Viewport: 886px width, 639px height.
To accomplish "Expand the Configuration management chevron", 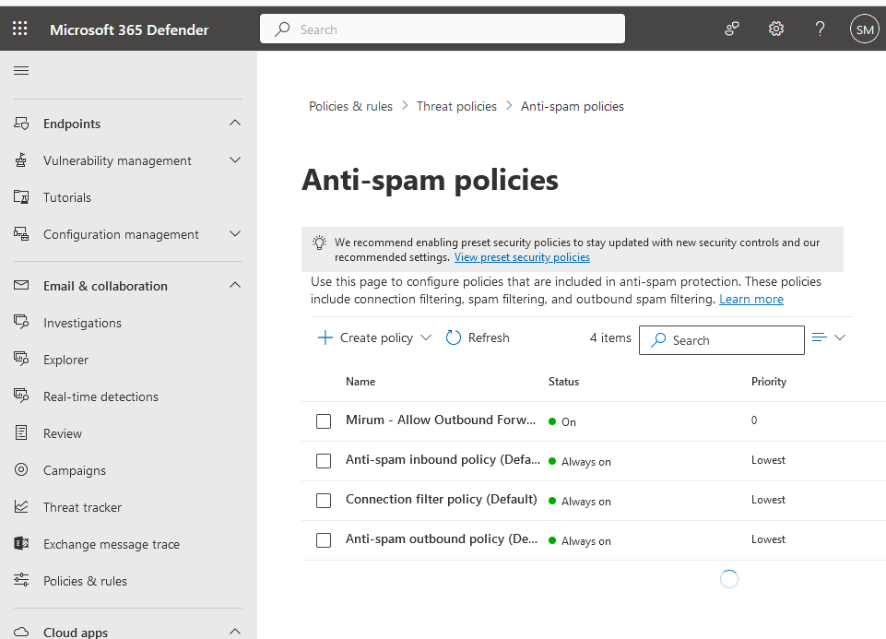I will click(x=235, y=233).
